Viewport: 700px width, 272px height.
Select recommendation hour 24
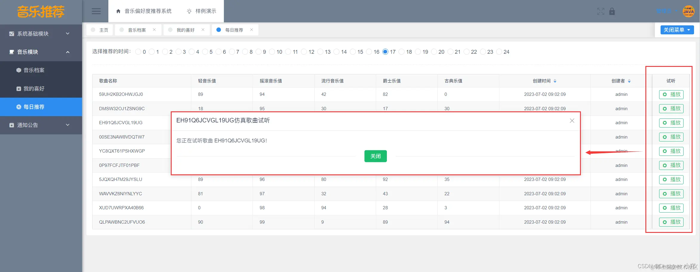tap(499, 52)
